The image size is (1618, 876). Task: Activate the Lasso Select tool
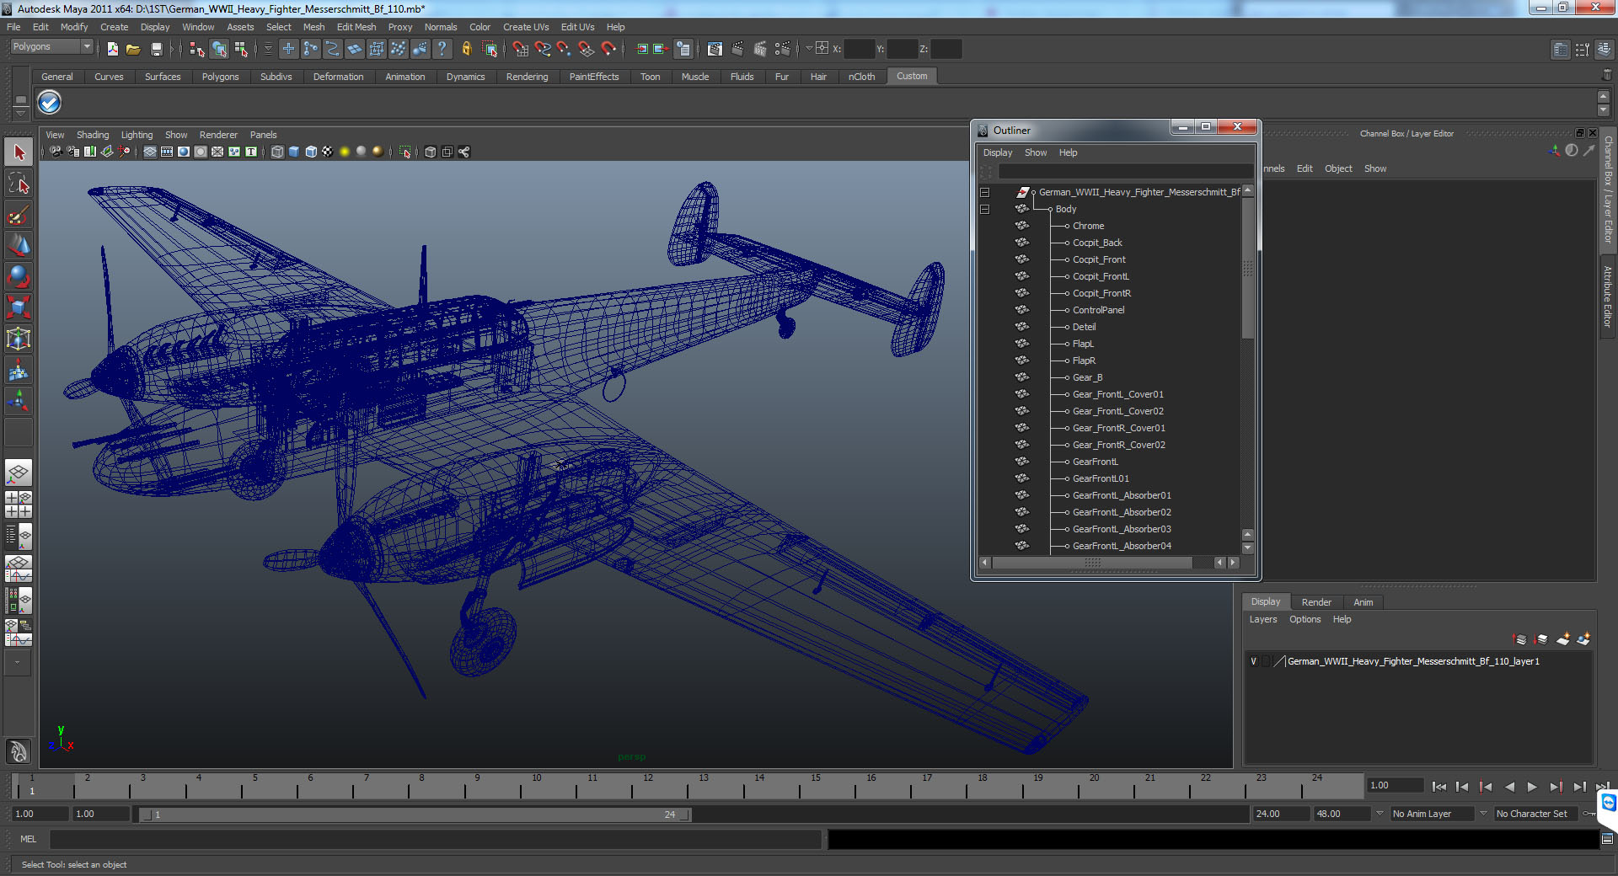[x=19, y=184]
